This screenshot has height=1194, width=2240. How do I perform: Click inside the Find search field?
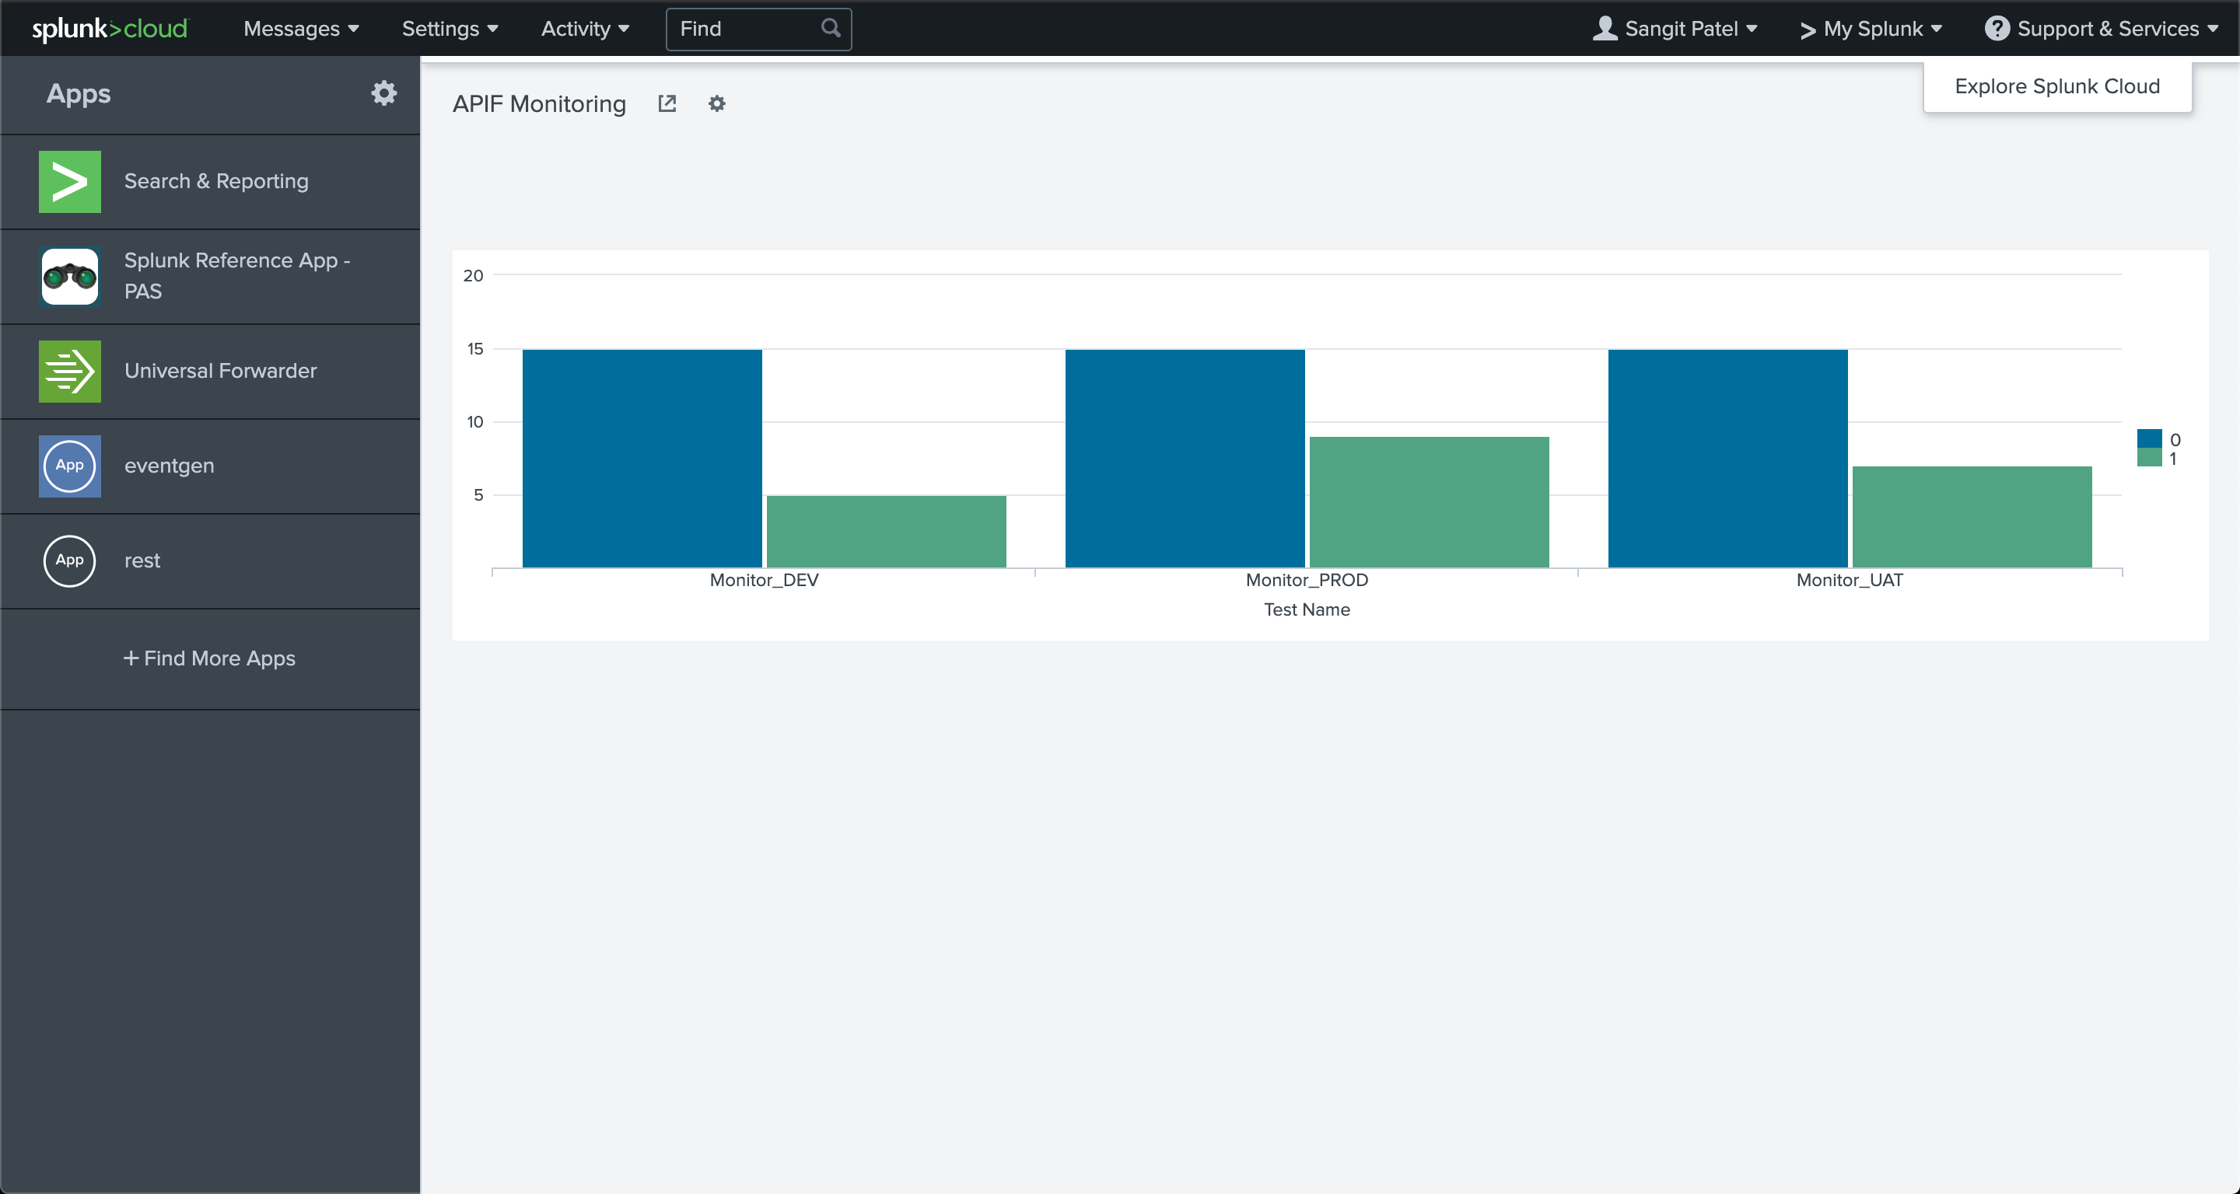tap(747, 29)
